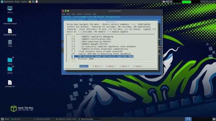Open the terminal Edit menu
216x121 pixels.
click(x=68, y=14)
